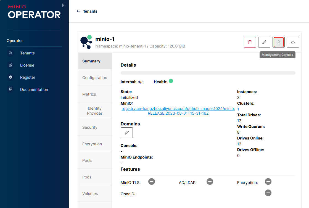Click the Initialized state value
Screen dimensions: 309x208
coord(129,98)
